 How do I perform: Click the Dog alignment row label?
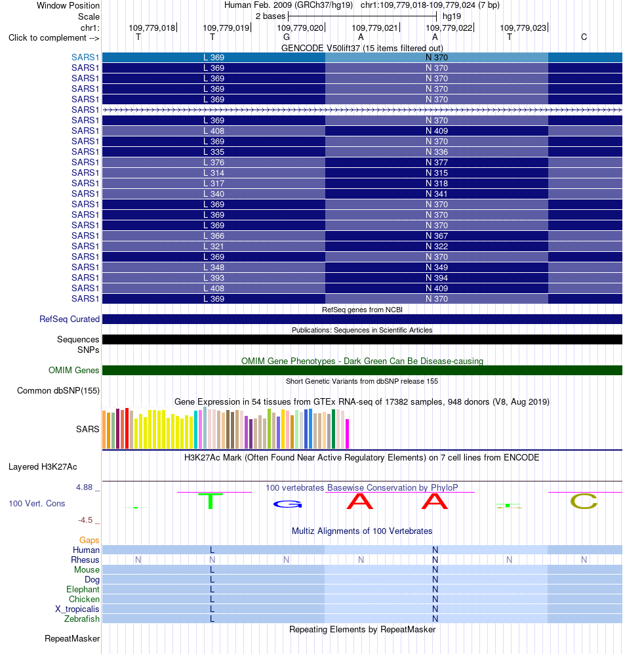92,580
